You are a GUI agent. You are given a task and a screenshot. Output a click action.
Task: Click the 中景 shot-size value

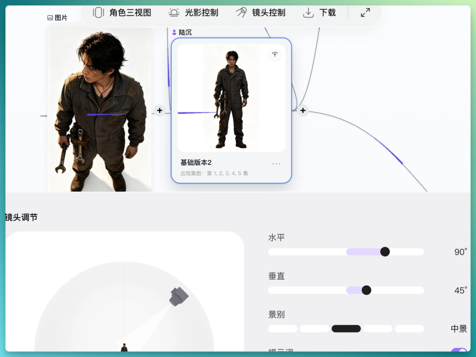coord(459,328)
